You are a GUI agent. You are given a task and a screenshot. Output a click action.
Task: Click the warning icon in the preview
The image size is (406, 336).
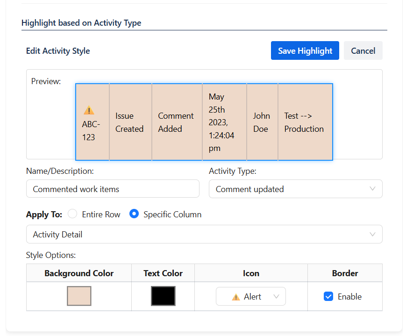click(x=89, y=110)
